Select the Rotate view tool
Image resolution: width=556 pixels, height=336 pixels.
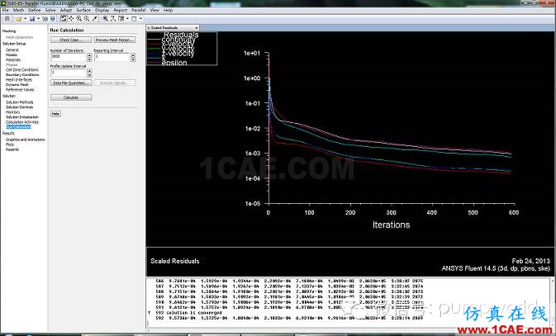[x=64, y=18]
